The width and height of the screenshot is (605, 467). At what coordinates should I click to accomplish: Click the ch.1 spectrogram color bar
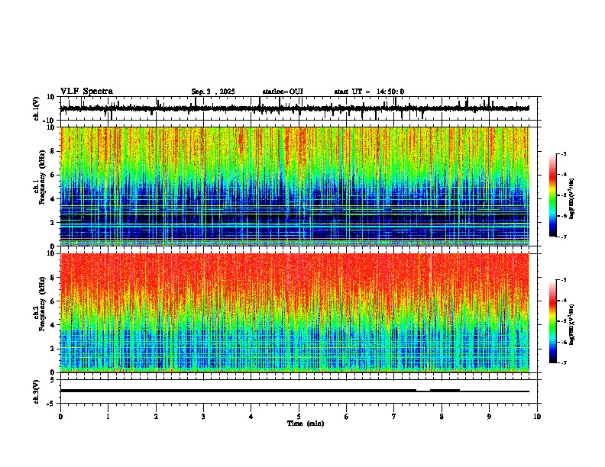coord(553,195)
